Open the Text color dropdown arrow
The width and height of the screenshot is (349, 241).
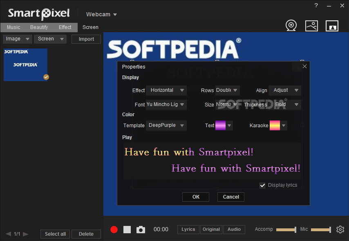coord(229,126)
